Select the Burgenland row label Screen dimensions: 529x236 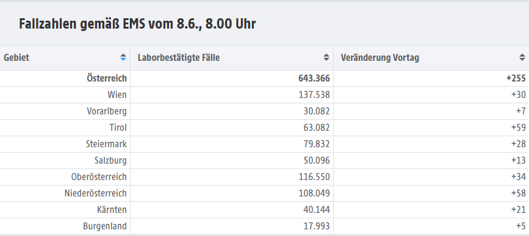click(x=105, y=227)
